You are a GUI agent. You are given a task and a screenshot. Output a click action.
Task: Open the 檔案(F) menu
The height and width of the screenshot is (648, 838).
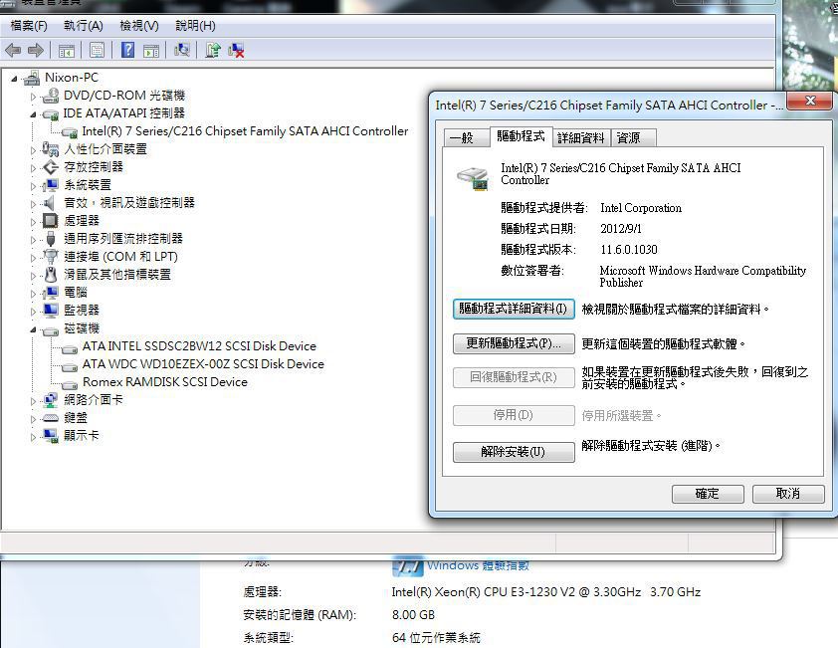pos(29,26)
